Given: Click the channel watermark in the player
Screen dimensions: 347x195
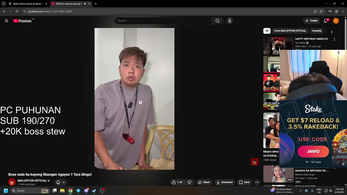Looking at the screenshot, I should click(255, 162).
